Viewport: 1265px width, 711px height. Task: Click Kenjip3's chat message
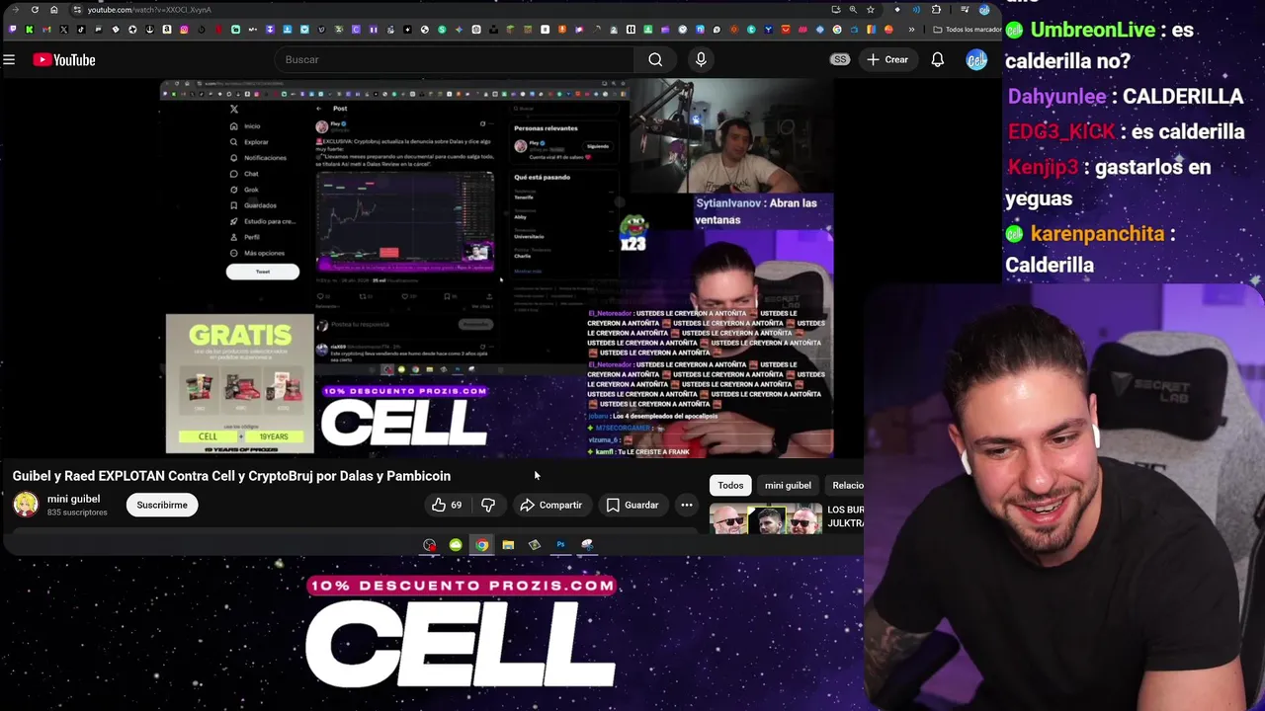coord(1108,183)
